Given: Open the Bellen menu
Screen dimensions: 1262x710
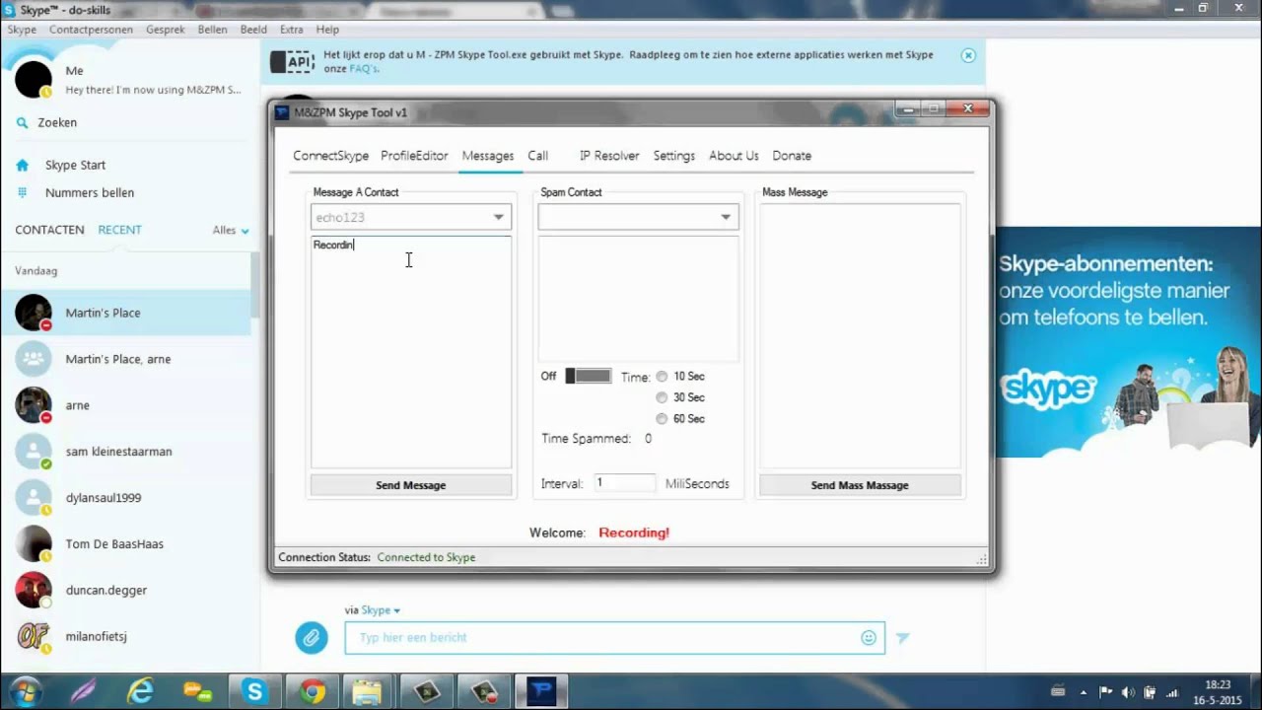Looking at the screenshot, I should click(x=213, y=30).
